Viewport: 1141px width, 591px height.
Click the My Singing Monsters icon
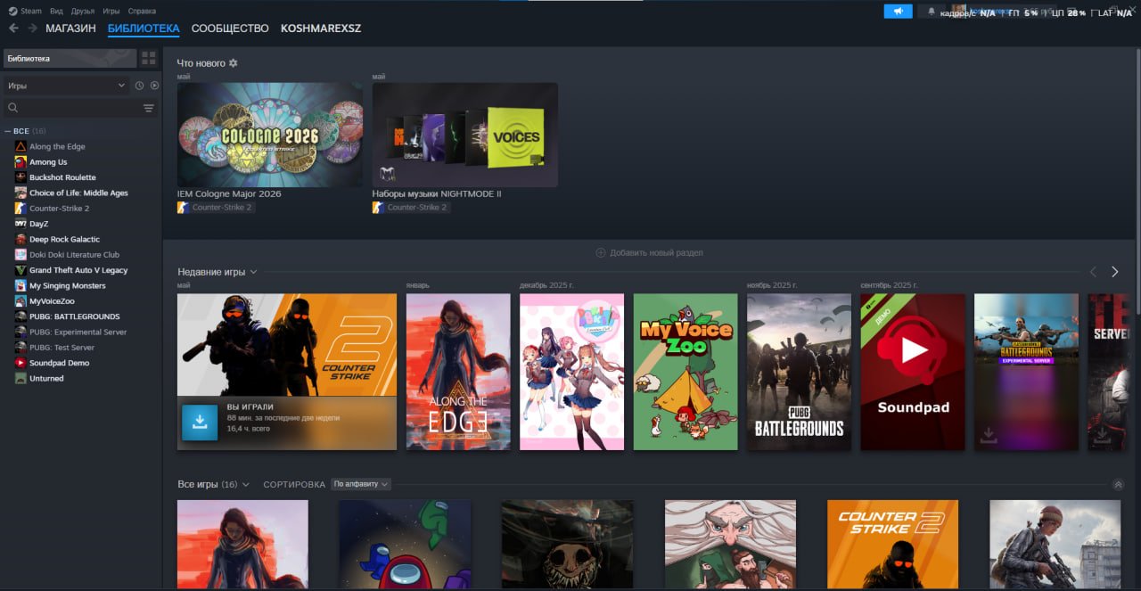tap(21, 285)
